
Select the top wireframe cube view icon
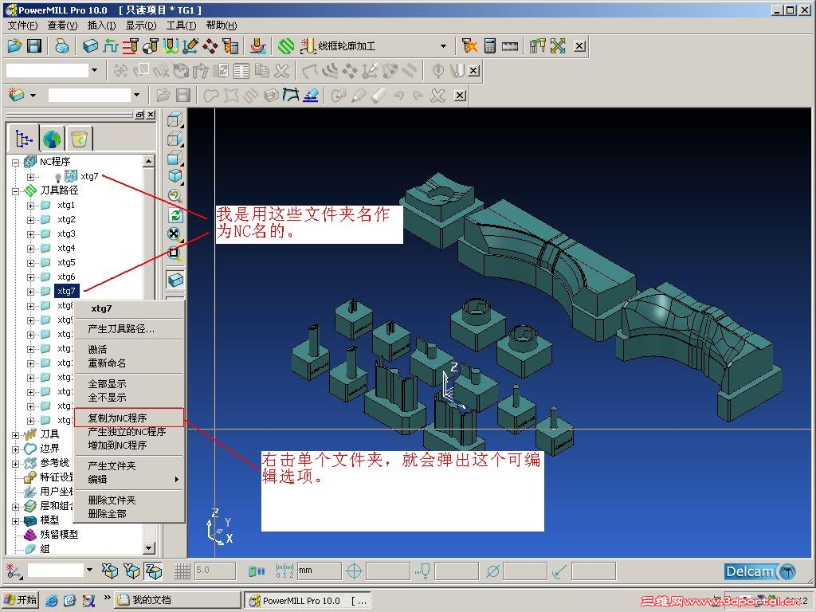point(175,120)
